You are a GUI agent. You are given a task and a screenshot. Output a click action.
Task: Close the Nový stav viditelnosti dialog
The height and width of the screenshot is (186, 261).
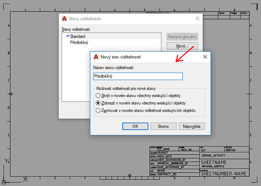(x=205, y=57)
